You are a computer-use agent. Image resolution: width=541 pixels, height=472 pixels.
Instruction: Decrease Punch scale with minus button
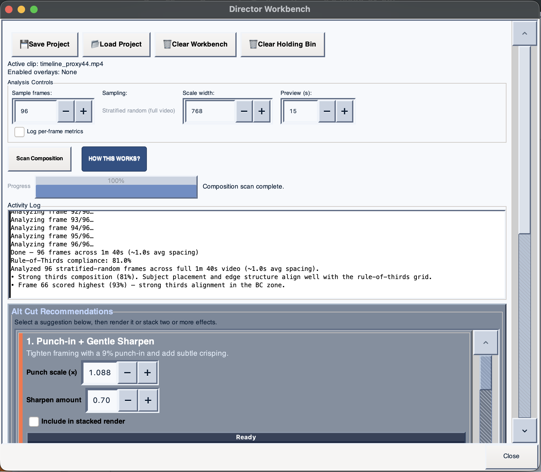coord(127,373)
